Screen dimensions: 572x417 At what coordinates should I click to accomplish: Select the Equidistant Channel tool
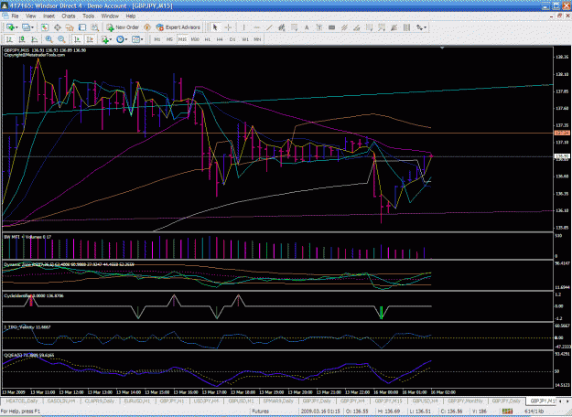point(281,27)
